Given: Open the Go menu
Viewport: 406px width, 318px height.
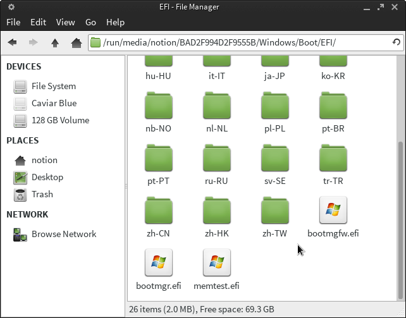Looking at the screenshot, I should (x=90, y=22).
